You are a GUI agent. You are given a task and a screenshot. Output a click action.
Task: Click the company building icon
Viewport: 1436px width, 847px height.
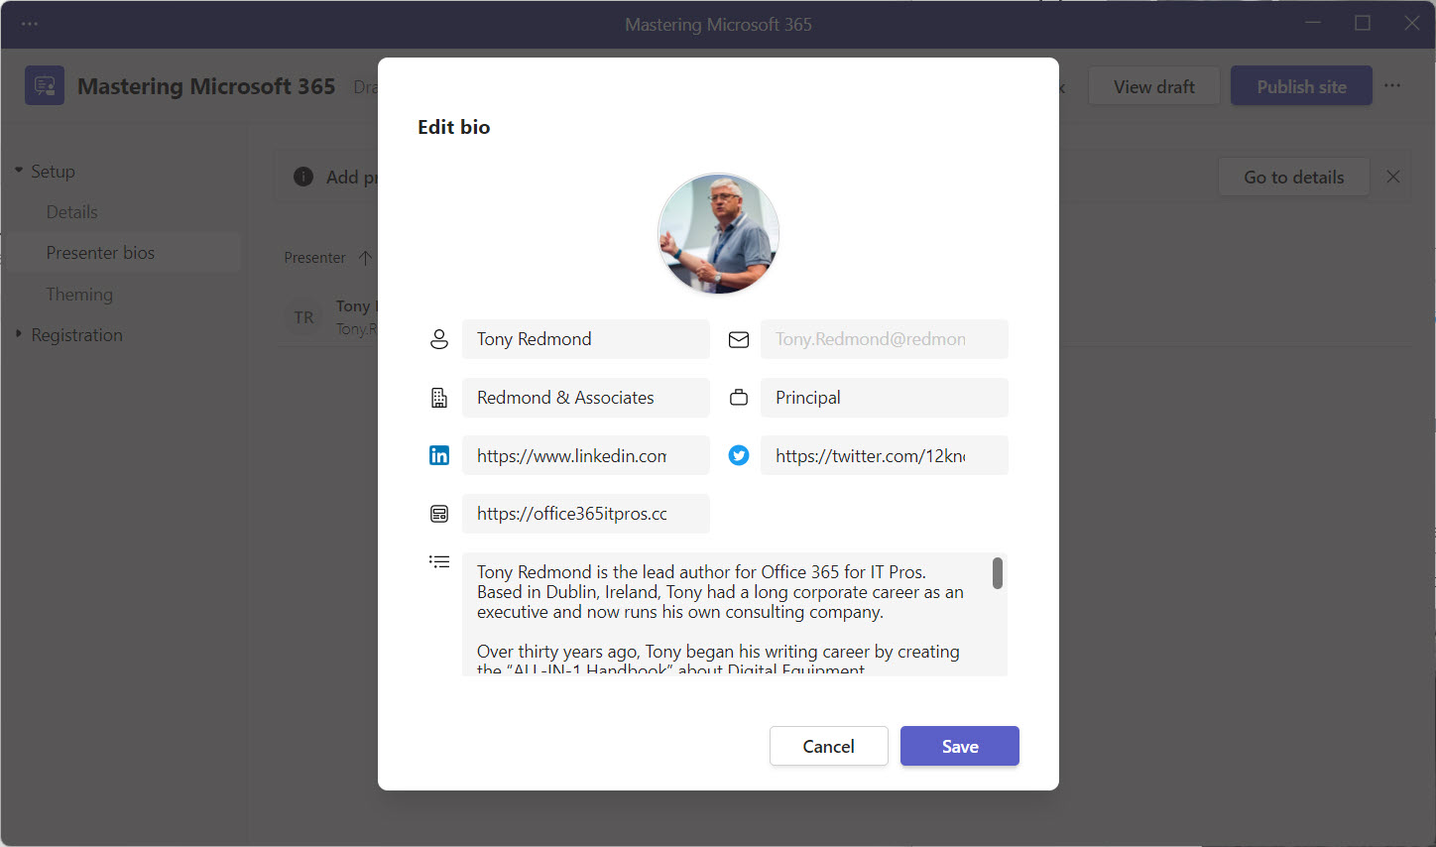pyautogui.click(x=439, y=397)
